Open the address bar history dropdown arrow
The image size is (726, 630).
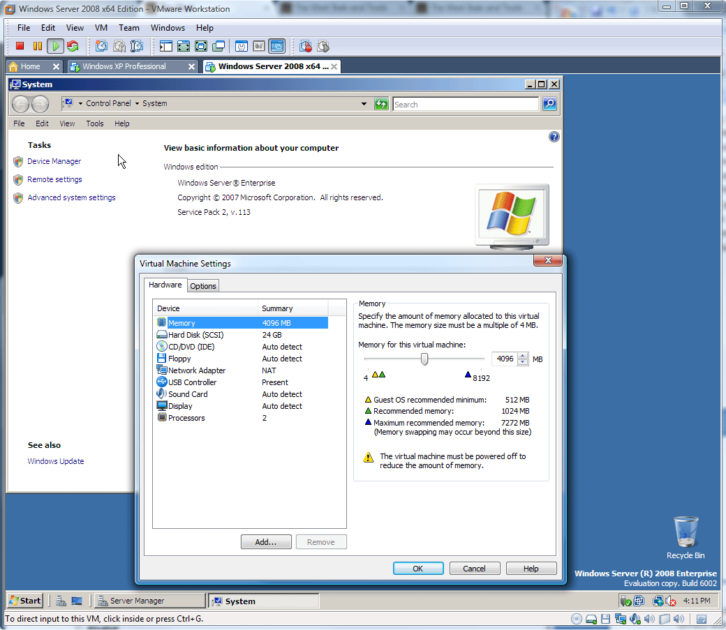coord(364,104)
